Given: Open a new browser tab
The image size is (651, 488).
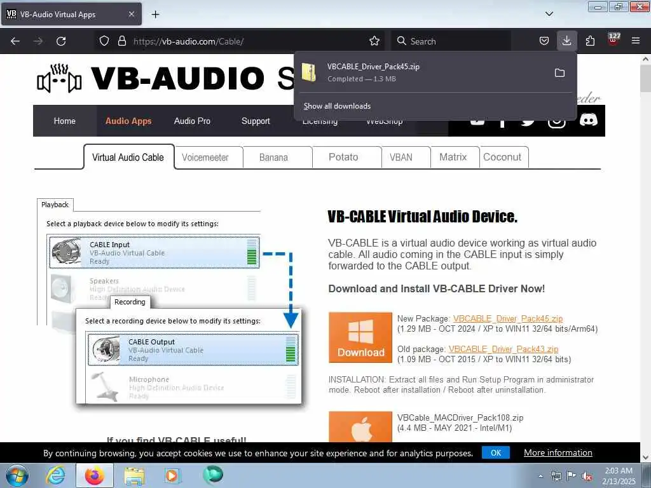Looking at the screenshot, I should tap(155, 15).
